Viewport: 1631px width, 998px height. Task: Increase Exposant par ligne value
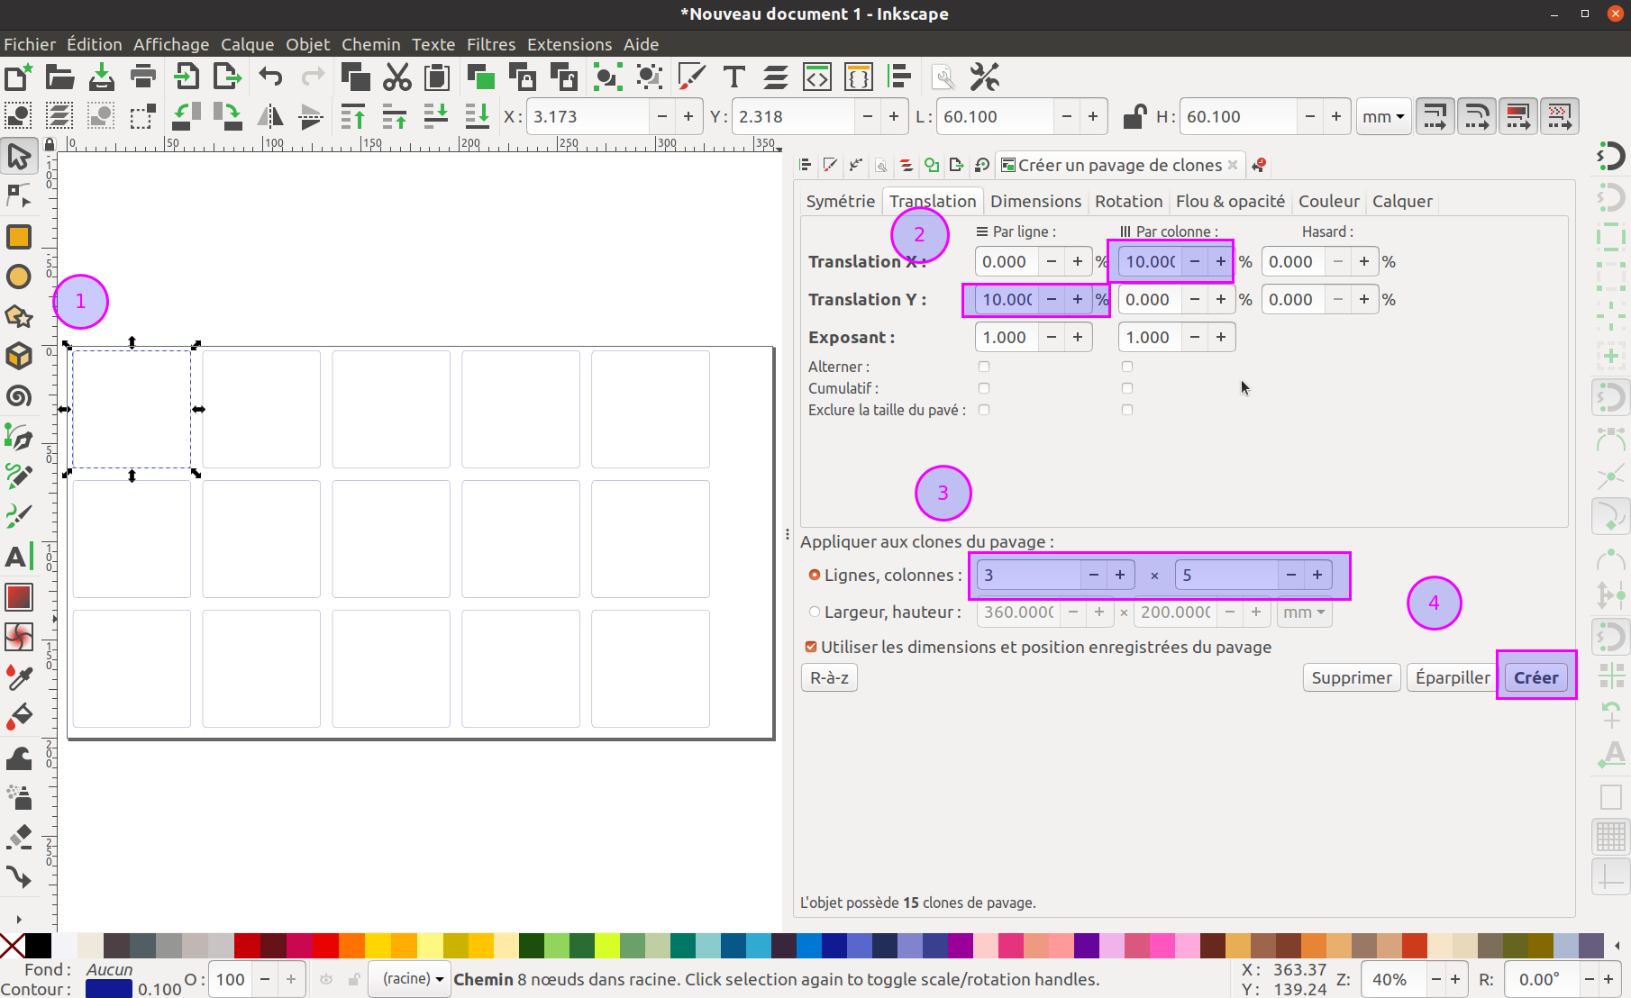(x=1078, y=337)
